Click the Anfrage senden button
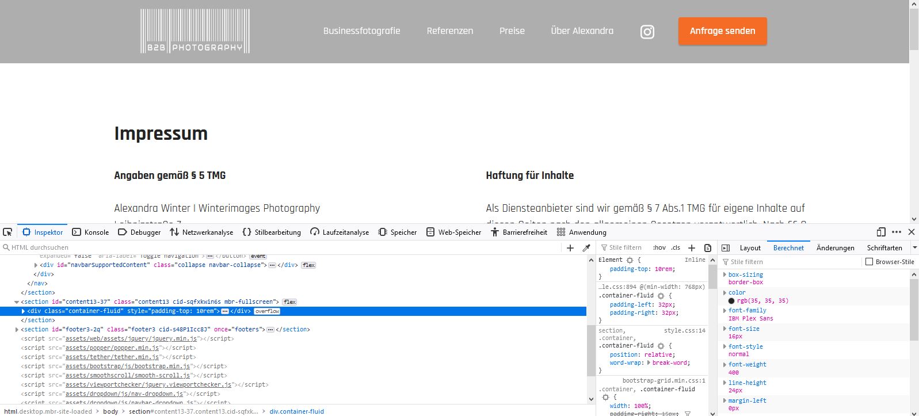919x416 pixels. [722, 31]
